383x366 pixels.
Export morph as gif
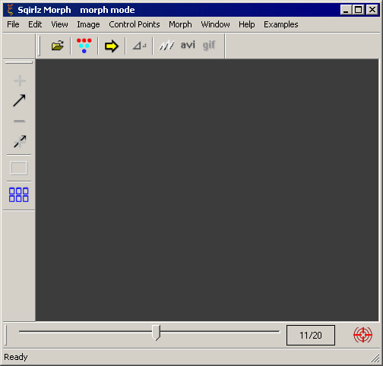(x=209, y=46)
